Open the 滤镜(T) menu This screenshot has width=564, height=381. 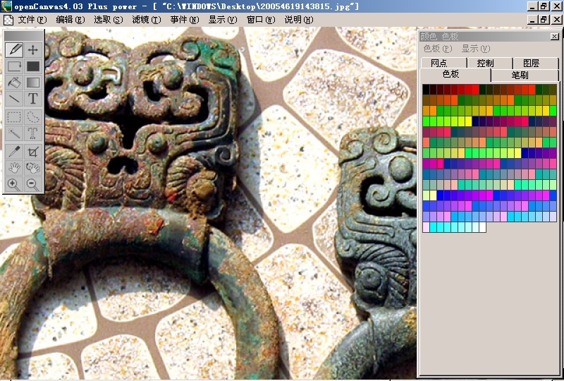pyautogui.click(x=147, y=20)
